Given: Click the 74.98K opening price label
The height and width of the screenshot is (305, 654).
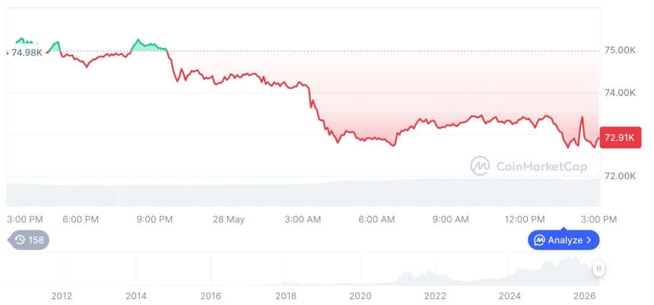Looking at the screenshot, I should click(x=27, y=52).
